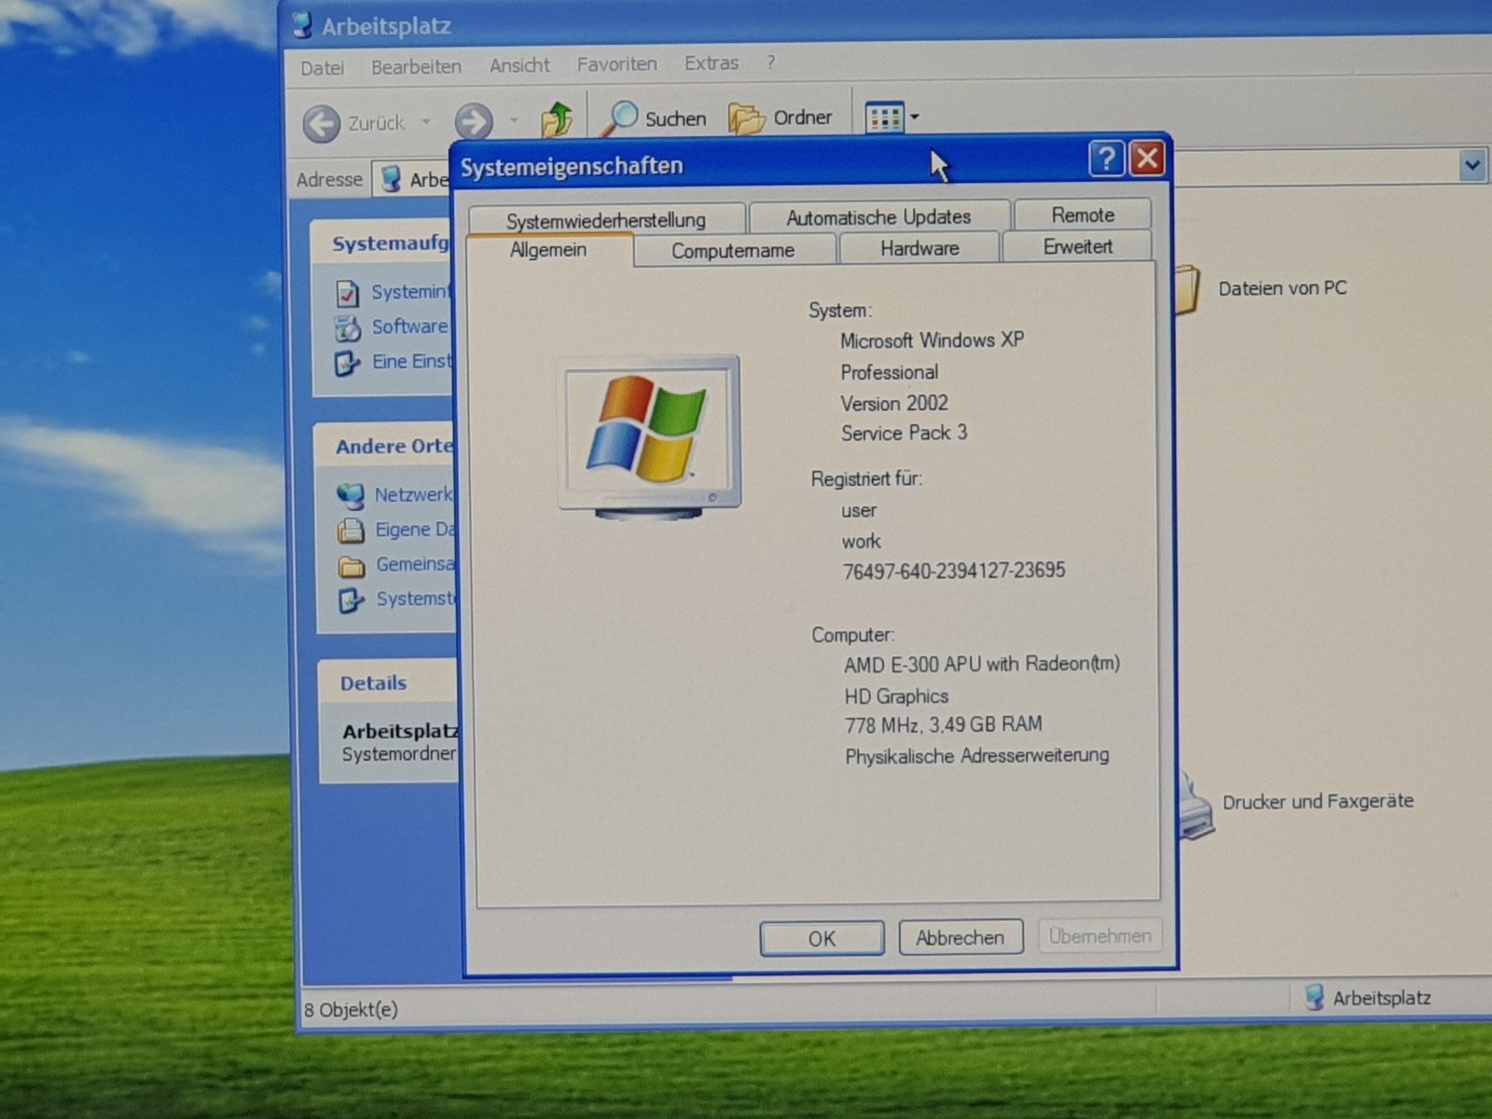Image resolution: width=1492 pixels, height=1119 pixels.
Task: Click the Up folder icon
Action: tap(557, 119)
